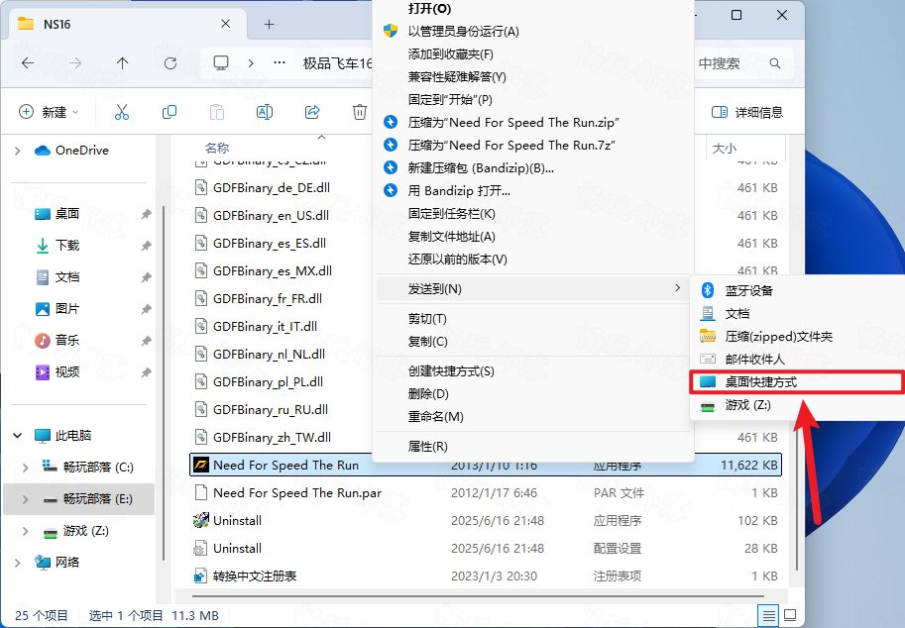The height and width of the screenshot is (628, 905).
Task: Open the 详细信息 details pane button
Action: pyautogui.click(x=747, y=112)
